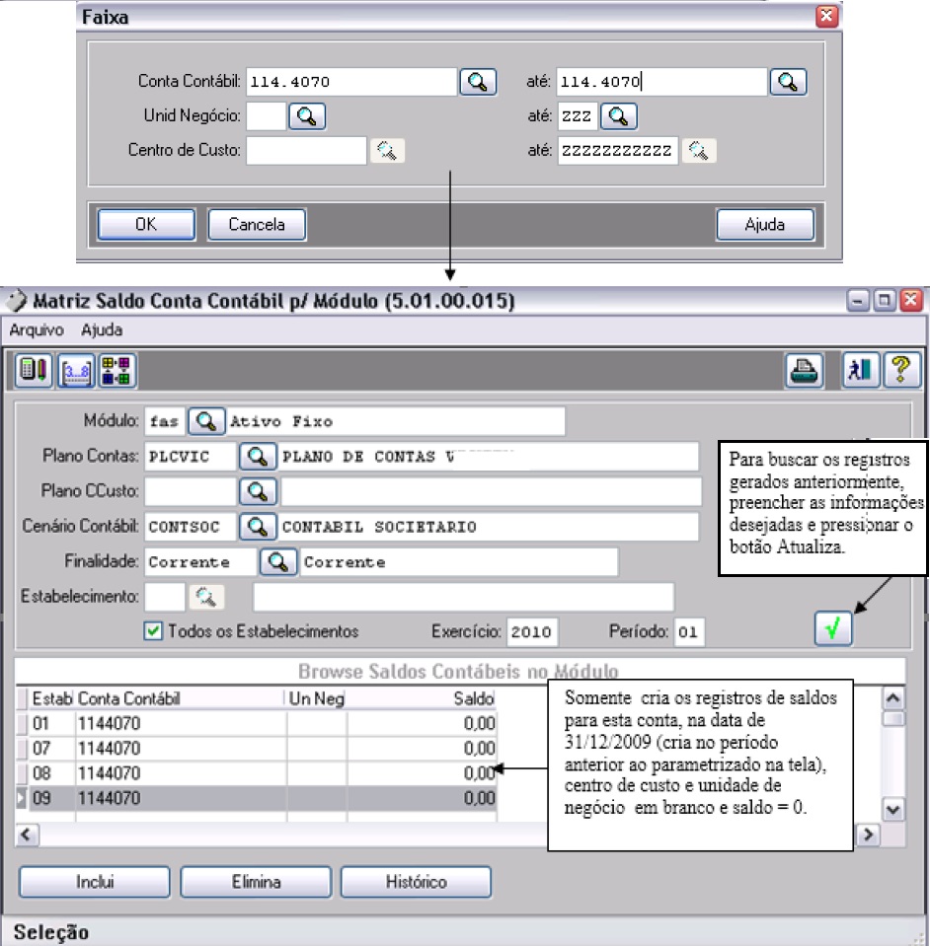Image resolution: width=930 pixels, height=946 pixels.
Task: Click the empty Plano CCusto code field
Action: pyautogui.click(x=191, y=491)
